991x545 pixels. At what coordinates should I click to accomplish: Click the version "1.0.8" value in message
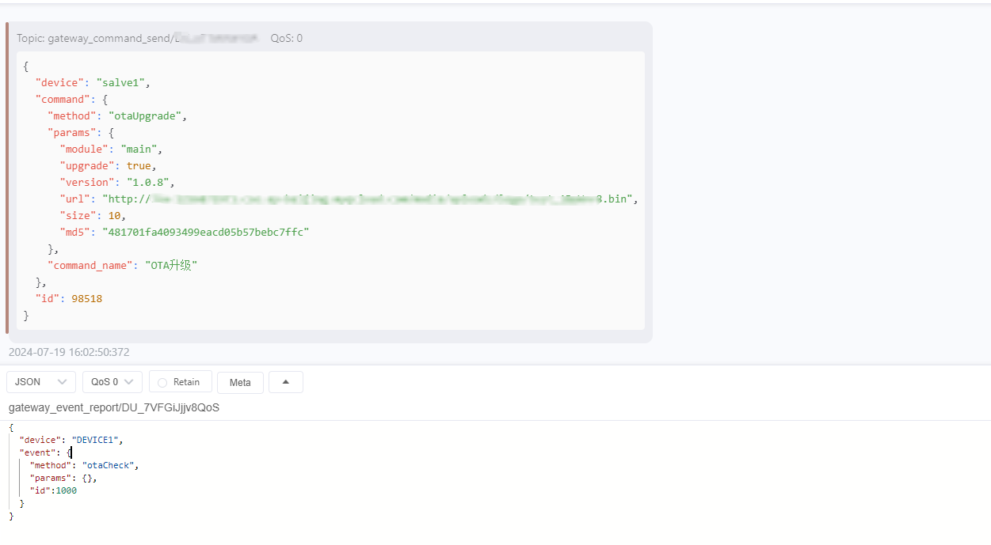tap(150, 182)
